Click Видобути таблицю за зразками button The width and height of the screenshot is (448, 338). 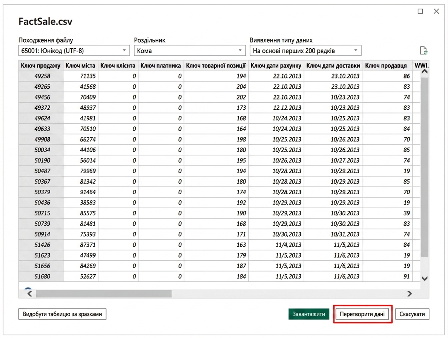(62, 314)
